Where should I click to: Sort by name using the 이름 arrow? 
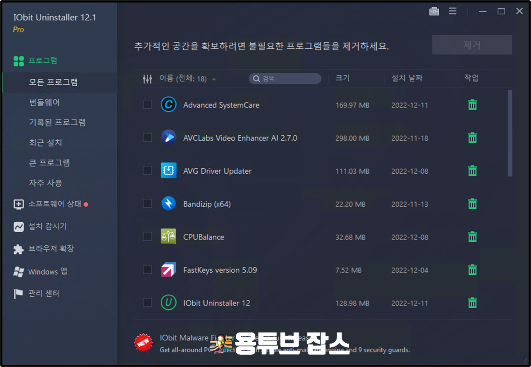[214, 79]
